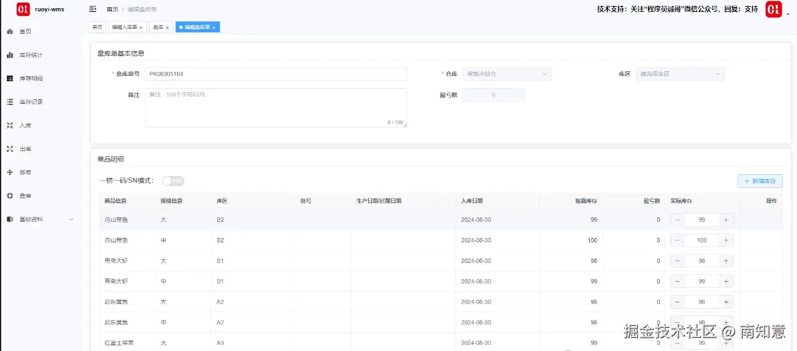Click the 盘库 stocktake icon
Image resolution: width=797 pixels, height=351 pixels.
[x=9, y=195]
